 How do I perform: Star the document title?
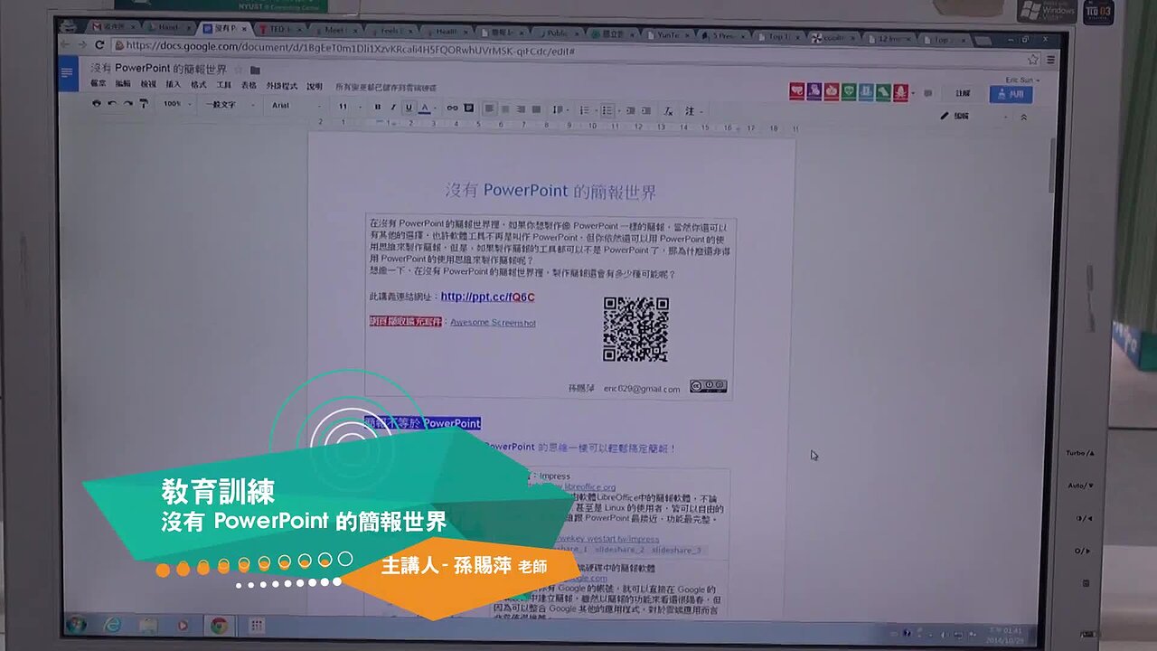coord(239,70)
